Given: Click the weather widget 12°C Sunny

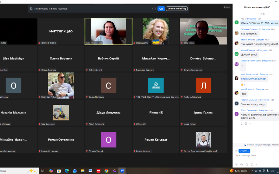Looking at the screenshot, I should pos(239,171).
